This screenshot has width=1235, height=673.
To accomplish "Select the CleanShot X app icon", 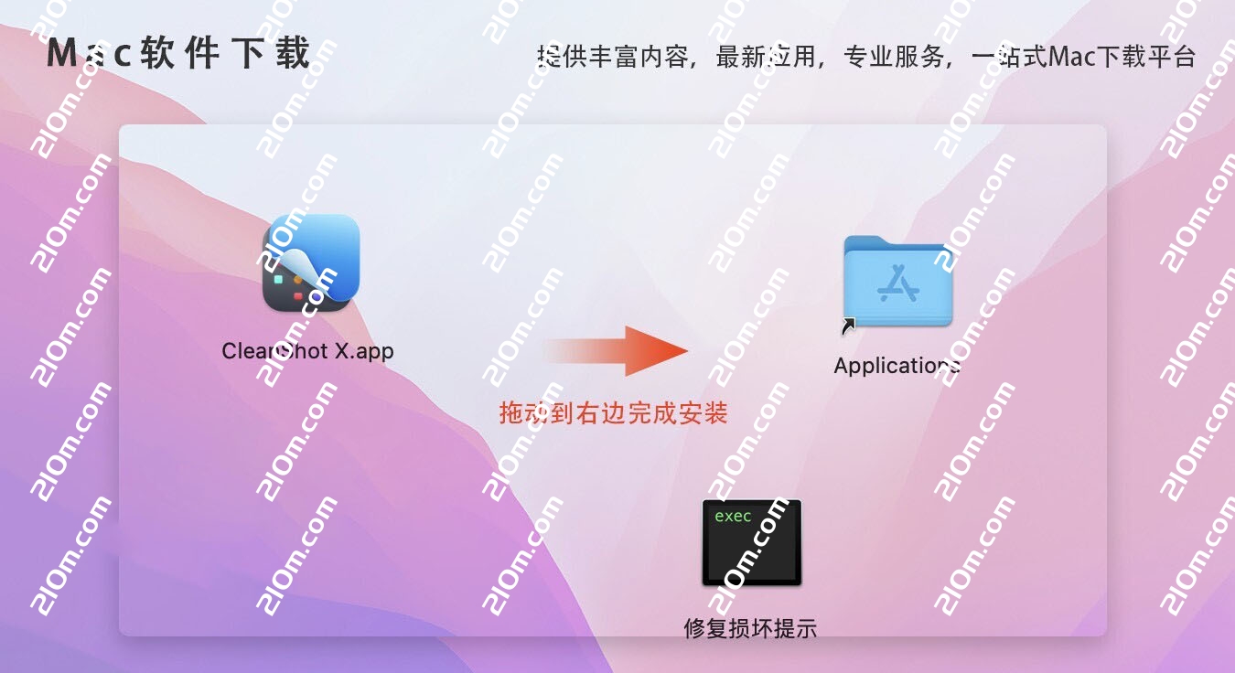I will point(310,264).
